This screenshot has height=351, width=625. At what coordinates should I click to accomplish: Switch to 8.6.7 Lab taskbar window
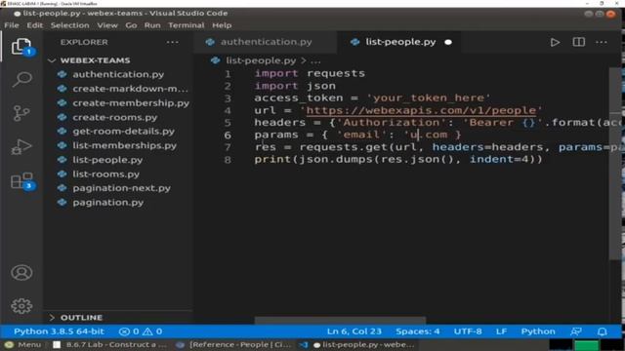[x=110, y=344]
